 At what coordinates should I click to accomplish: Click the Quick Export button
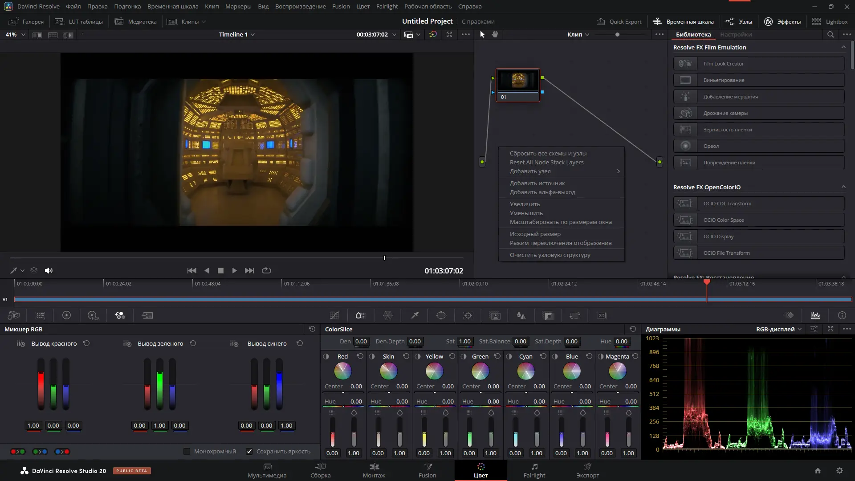pyautogui.click(x=619, y=21)
